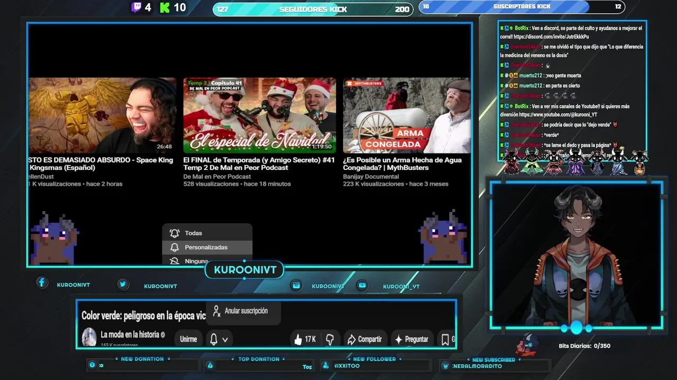
Task: Click the Twitter bird icon
Action: [123, 284]
